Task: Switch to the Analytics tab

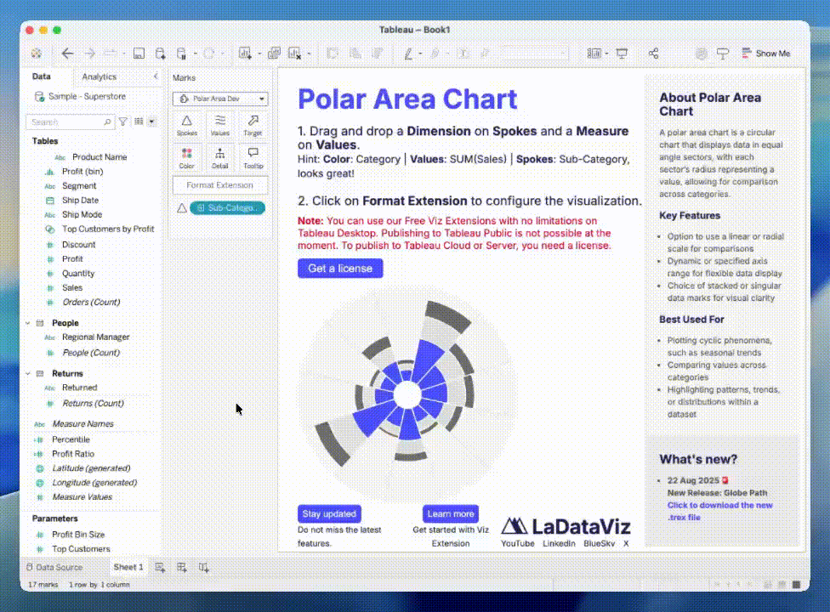Action: click(x=99, y=76)
